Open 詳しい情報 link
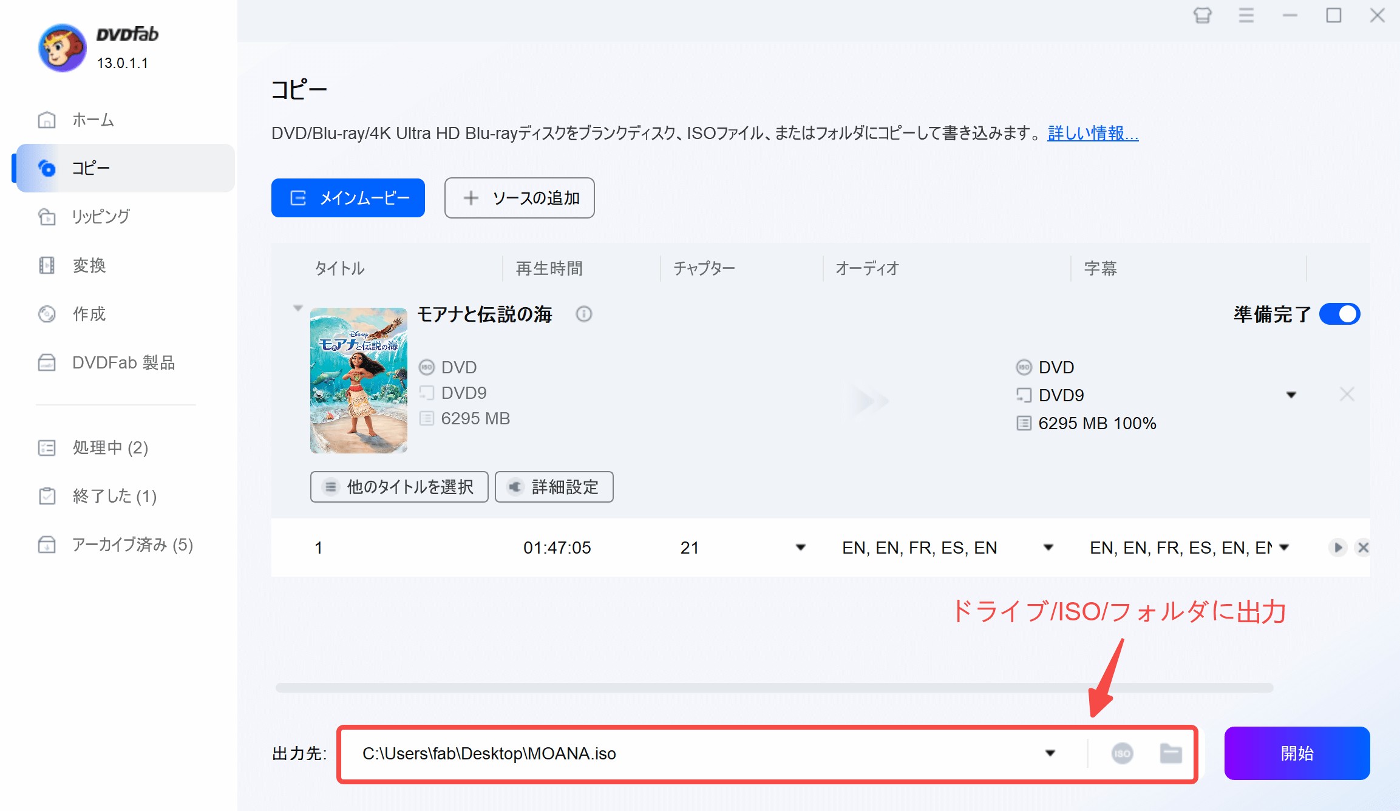Image resolution: width=1400 pixels, height=811 pixels. 1093,133
